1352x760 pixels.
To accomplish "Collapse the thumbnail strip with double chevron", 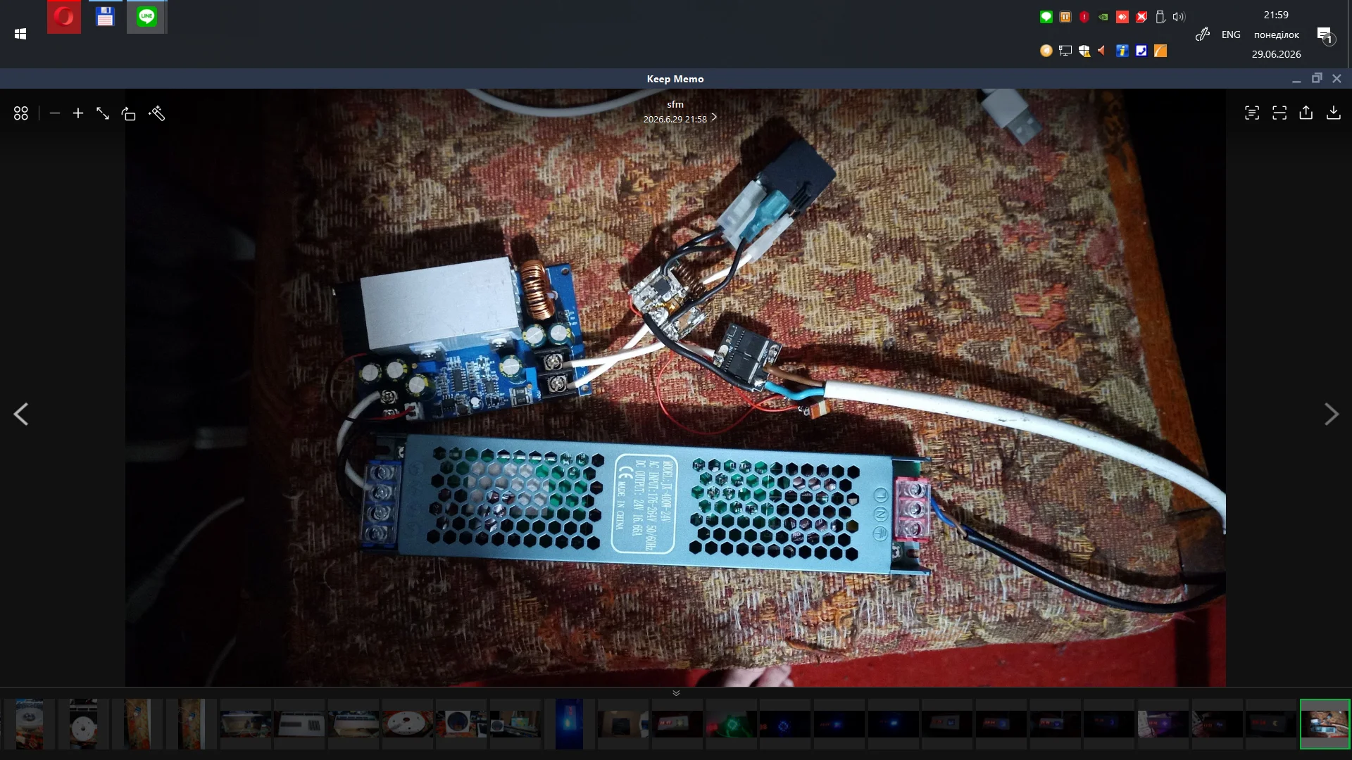I will (x=676, y=693).
